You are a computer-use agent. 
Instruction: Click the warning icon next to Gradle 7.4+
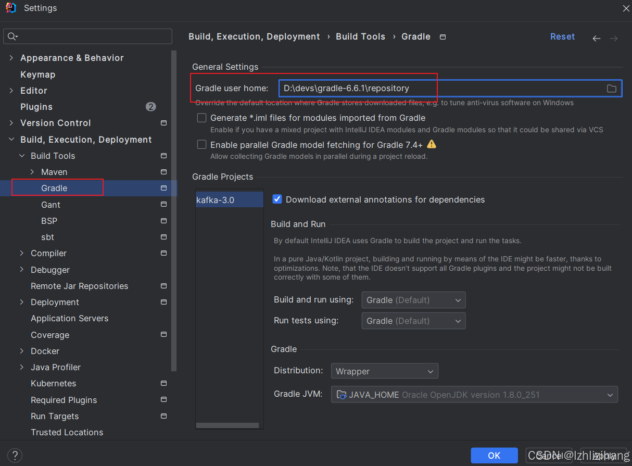click(x=432, y=144)
